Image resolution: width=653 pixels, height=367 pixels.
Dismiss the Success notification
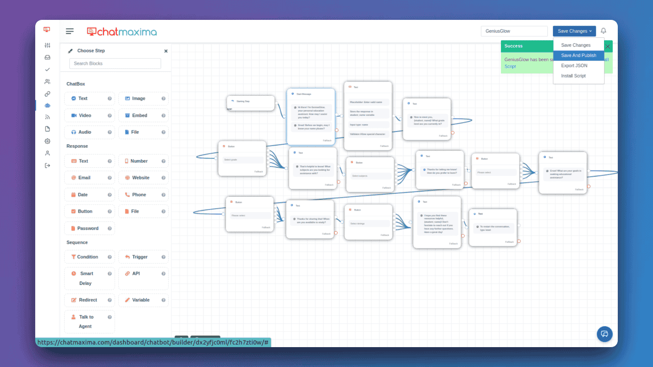coord(608,46)
